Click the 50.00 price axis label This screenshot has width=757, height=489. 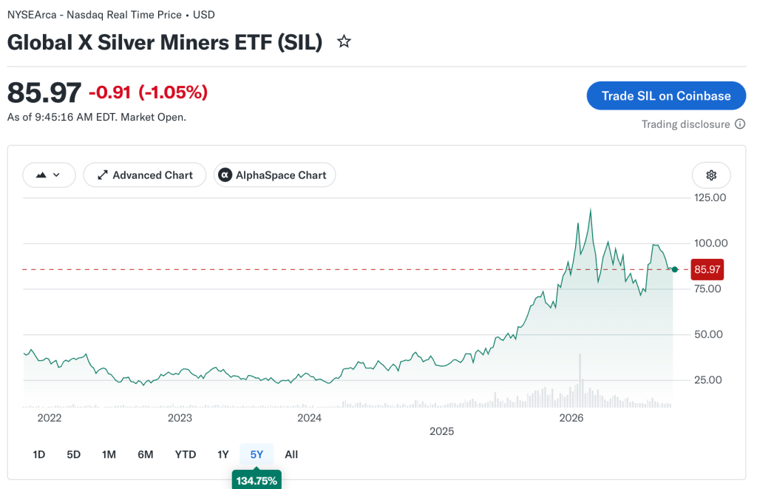pyautogui.click(x=708, y=334)
